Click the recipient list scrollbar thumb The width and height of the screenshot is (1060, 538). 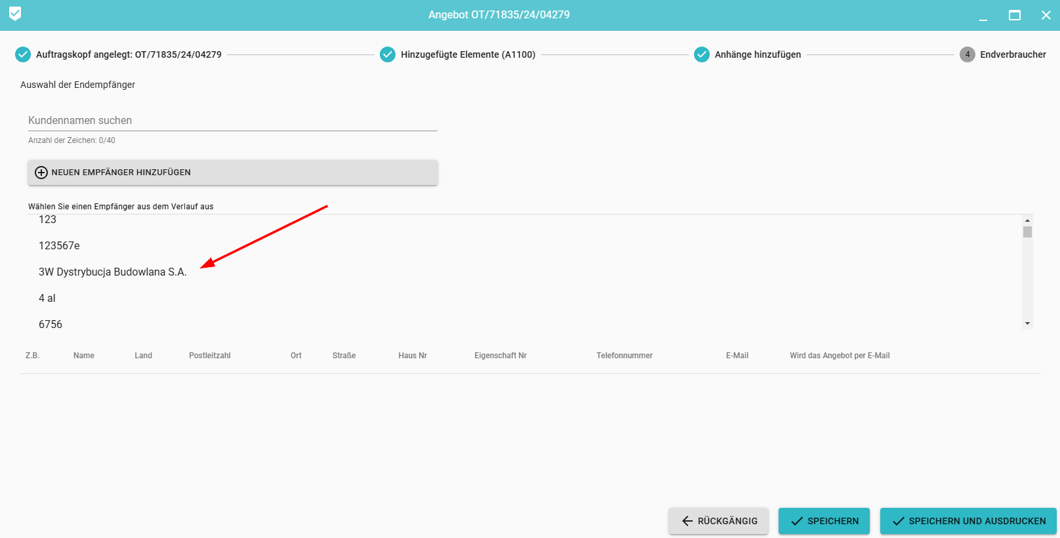(x=1027, y=232)
